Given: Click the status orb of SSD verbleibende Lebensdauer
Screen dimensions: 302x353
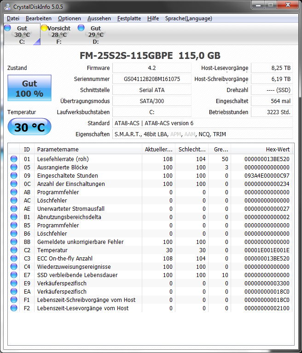Looking at the screenshot, I should click(x=14, y=275).
